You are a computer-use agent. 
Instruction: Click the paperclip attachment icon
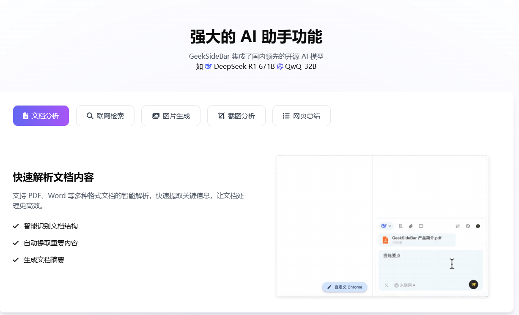(411, 226)
